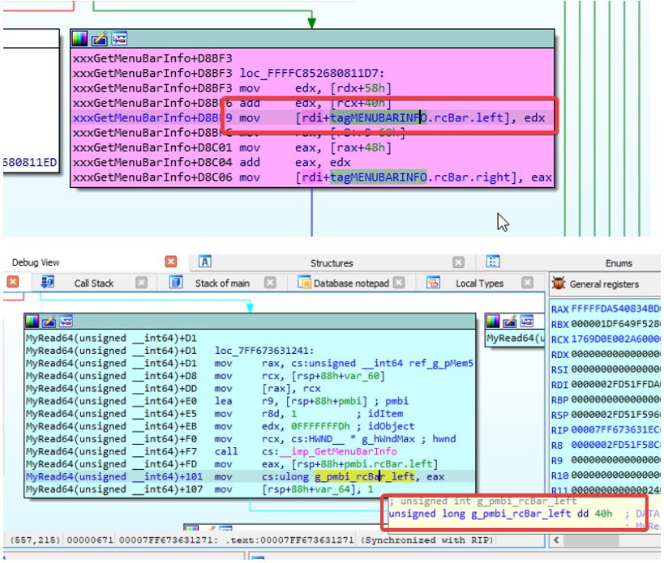The image size is (664, 563).
Task: Click the General registers bug icon
Action: (x=559, y=284)
